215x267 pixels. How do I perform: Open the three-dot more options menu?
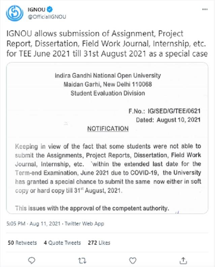click(204, 10)
